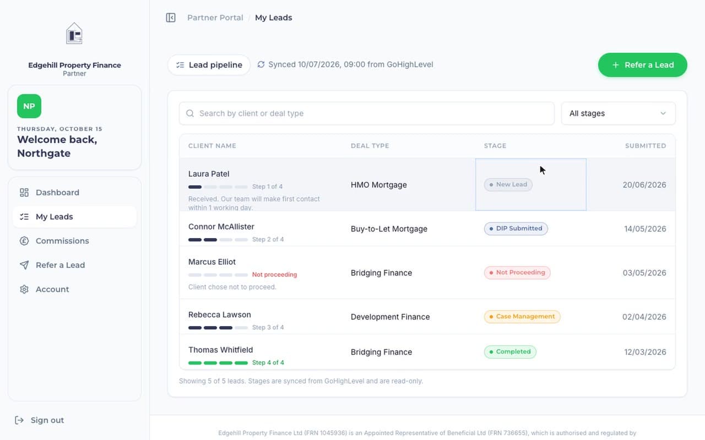Click the sync refresh icon
Viewport: 705px width, 440px height.
[261, 64]
